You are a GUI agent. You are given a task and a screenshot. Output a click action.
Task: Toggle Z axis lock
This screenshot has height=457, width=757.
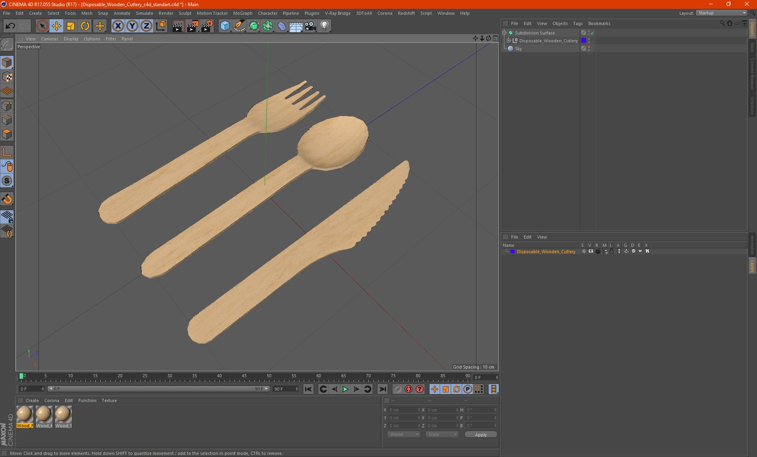click(146, 26)
